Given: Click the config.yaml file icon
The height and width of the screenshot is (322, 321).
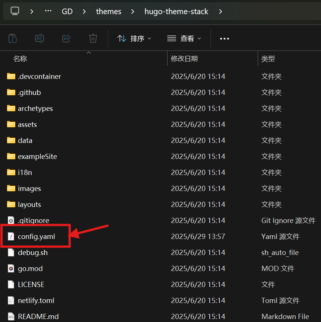Looking at the screenshot, I should [11, 236].
